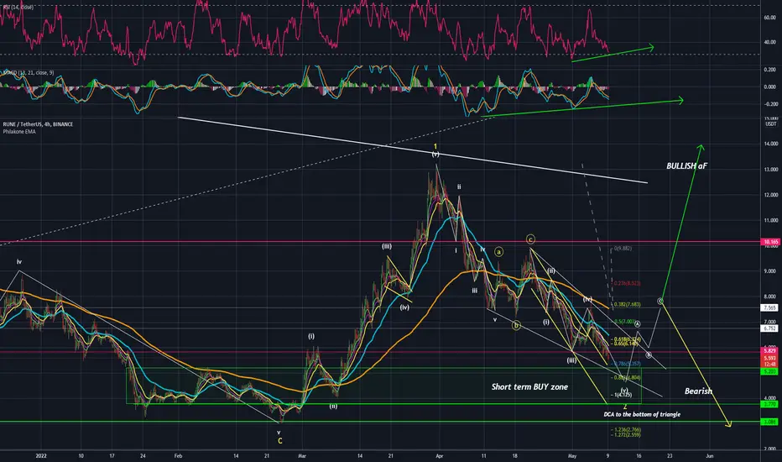Viewport: 782px width, 462px height.
Task: Select the yellow circled 'c' wave marker
Action: coord(530,239)
